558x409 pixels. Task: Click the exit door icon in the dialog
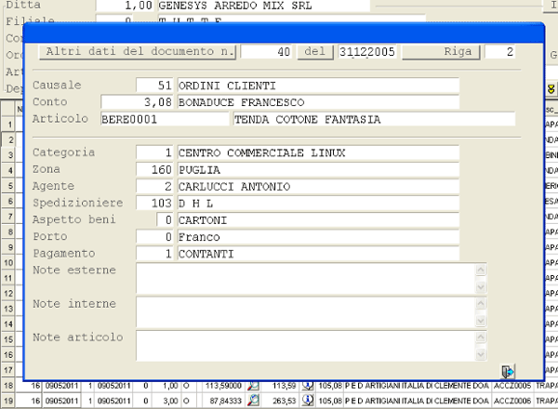507,369
